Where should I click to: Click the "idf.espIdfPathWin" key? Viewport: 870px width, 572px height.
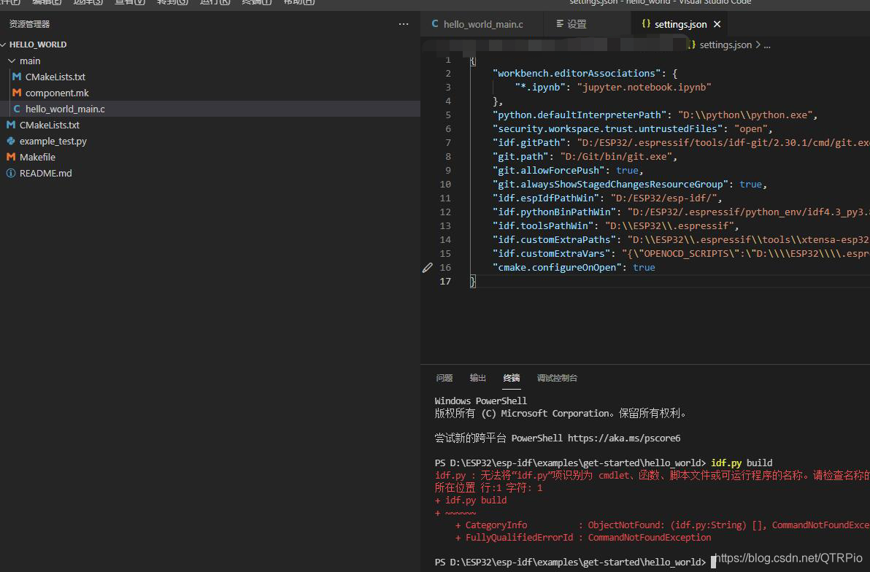[546, 198]
